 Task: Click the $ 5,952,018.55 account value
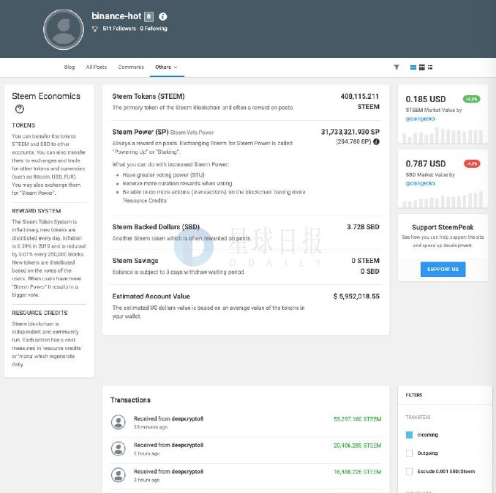356,296
